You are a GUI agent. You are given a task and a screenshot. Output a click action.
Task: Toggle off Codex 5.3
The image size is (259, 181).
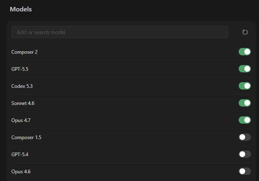245,86
